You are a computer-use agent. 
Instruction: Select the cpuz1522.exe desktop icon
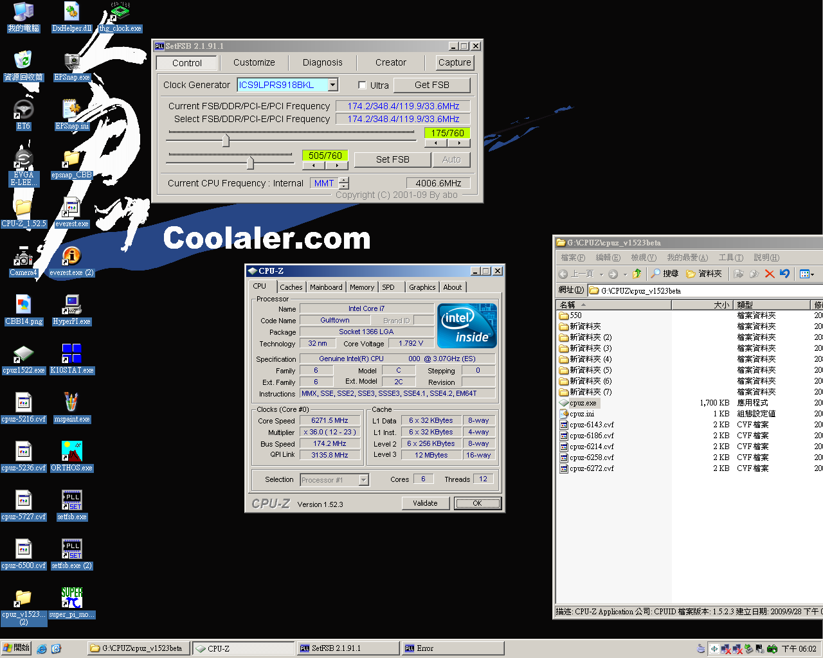tap(24, 359)
